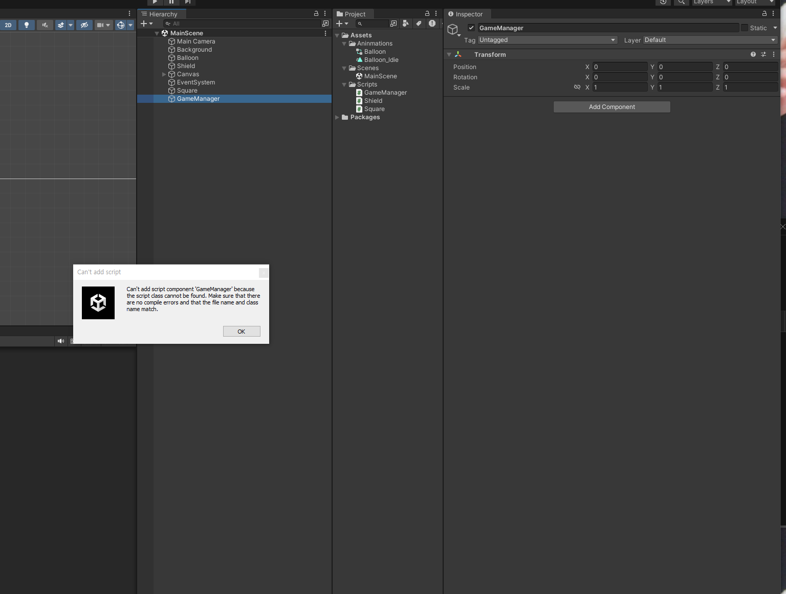This screenshot has width=786, height=594.
Task: Open Hierarchy panel more options
Action: 325,14
